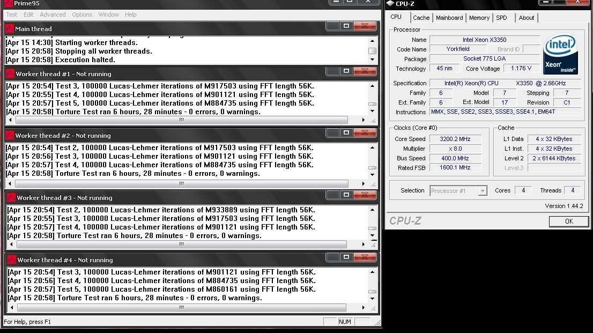Open the Options menu in Prime95

click(x=81, y=14)
